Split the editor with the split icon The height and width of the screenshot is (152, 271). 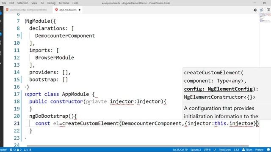268,10
